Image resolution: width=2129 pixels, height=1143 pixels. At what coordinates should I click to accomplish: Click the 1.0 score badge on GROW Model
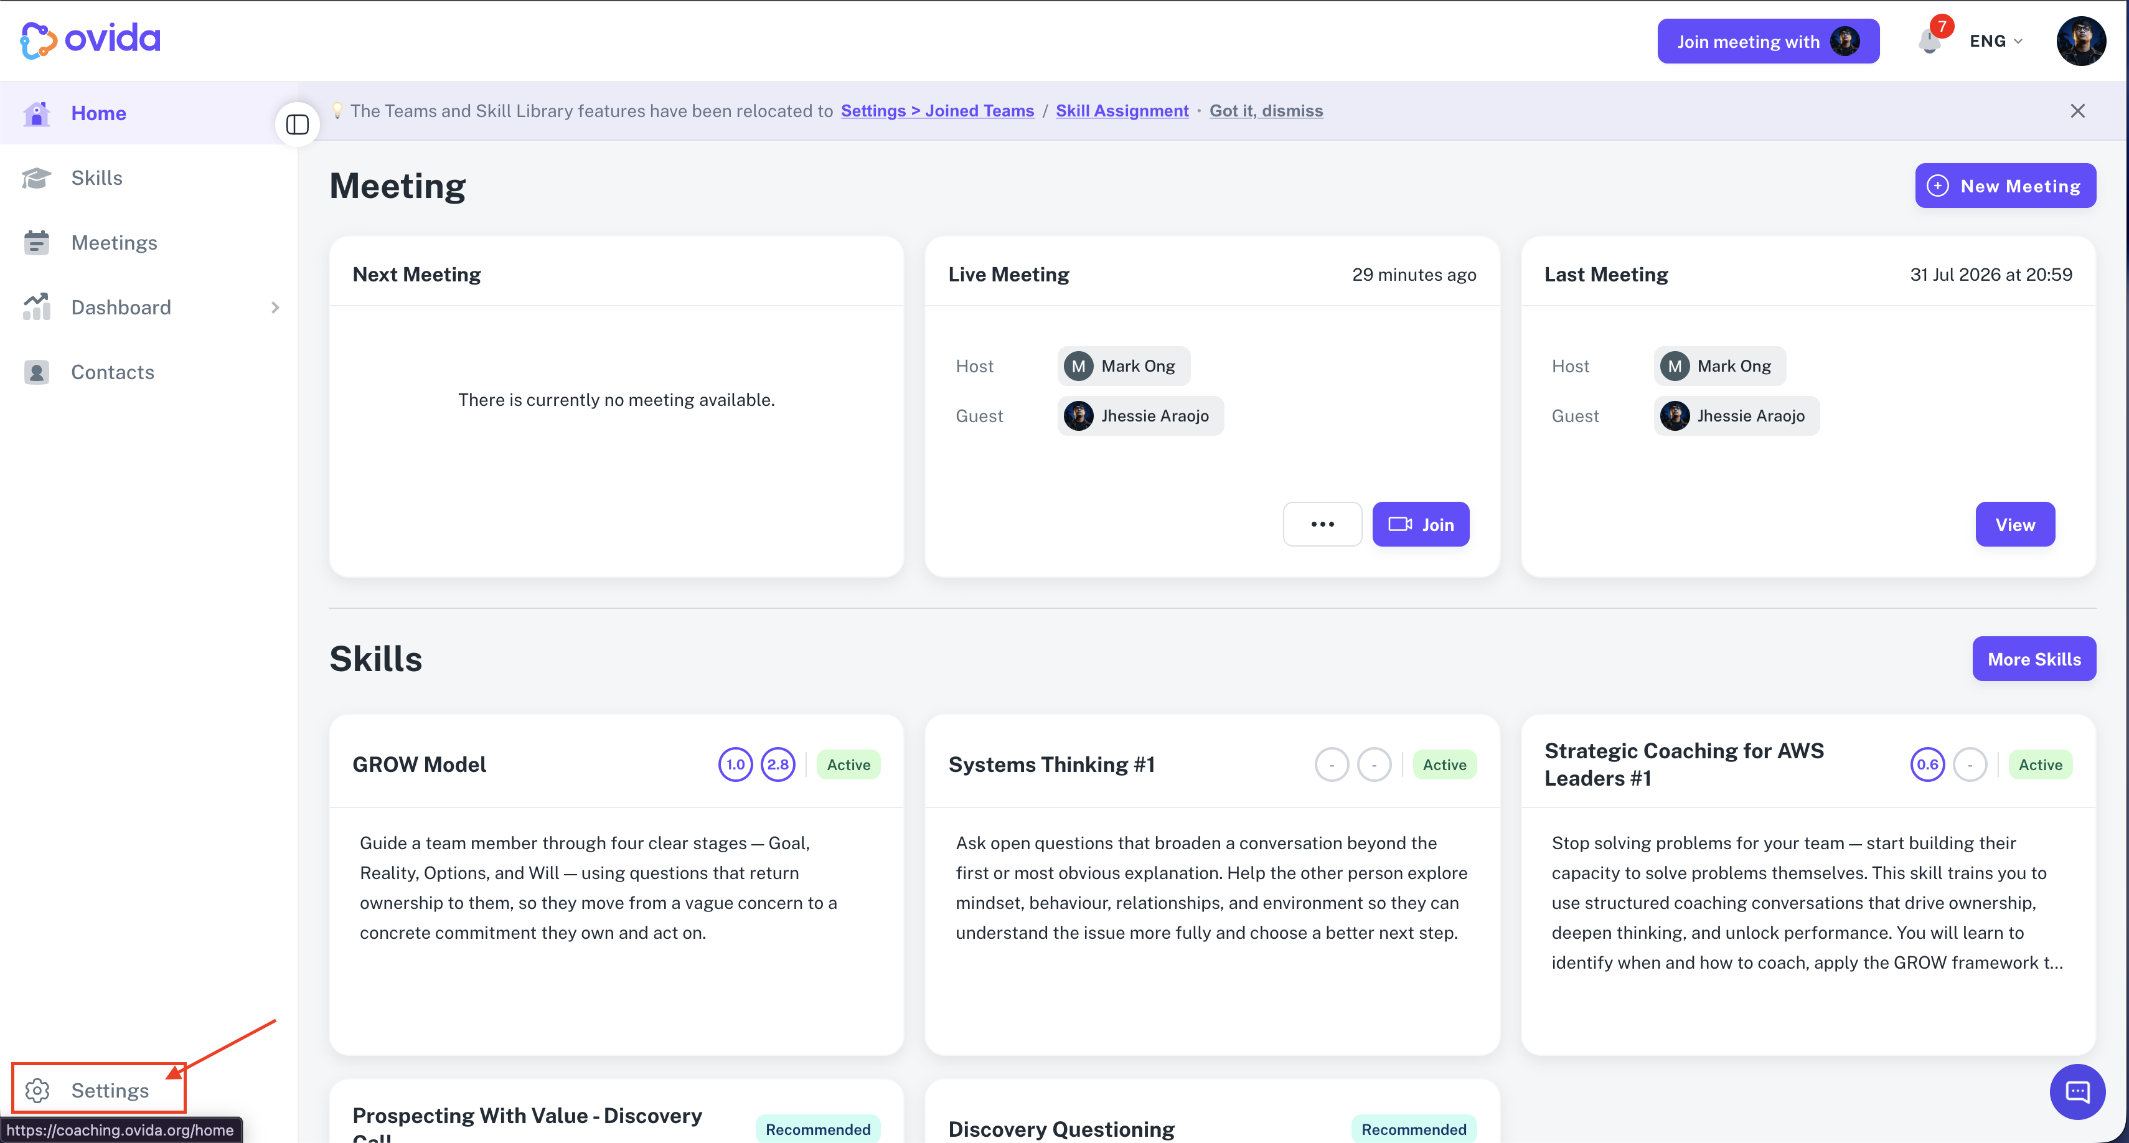(x=736, y=764)
